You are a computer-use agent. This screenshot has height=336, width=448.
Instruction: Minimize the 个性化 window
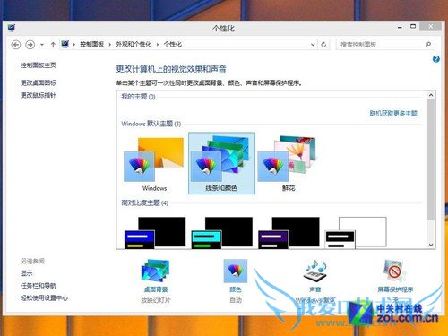tap(400, 27)
